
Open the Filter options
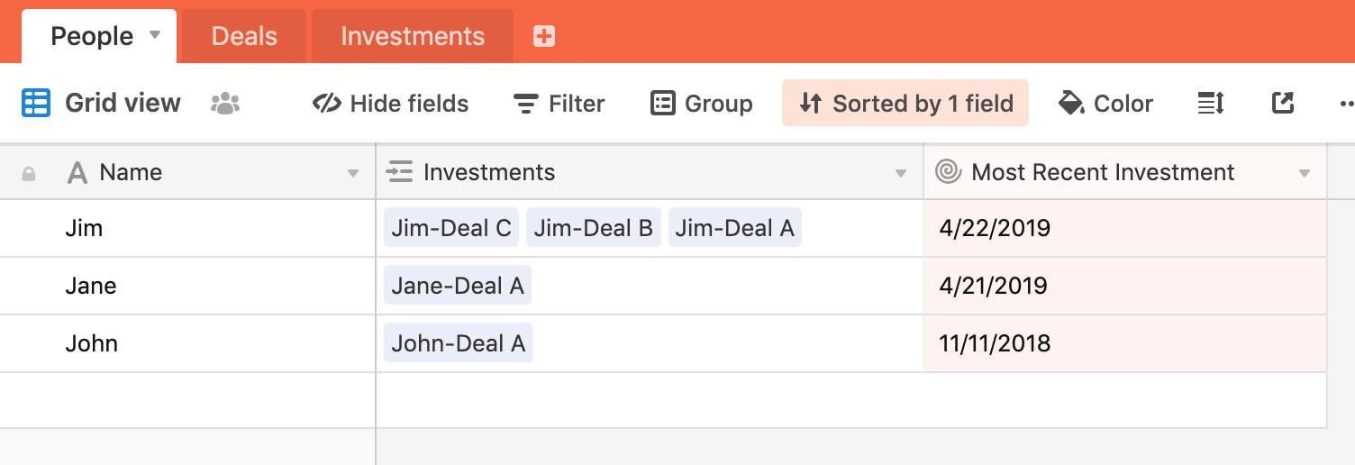click(559, 104)
